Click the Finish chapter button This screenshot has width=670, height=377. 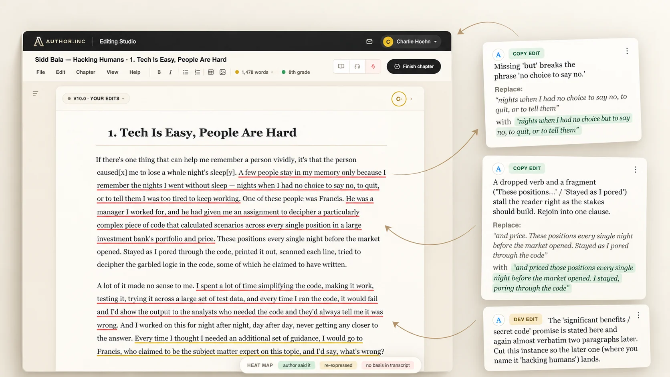414,67
